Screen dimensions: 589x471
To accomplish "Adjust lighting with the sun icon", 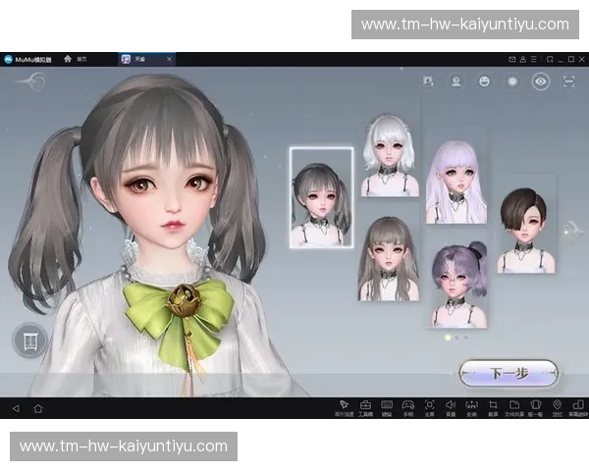I will coord(512,81).
